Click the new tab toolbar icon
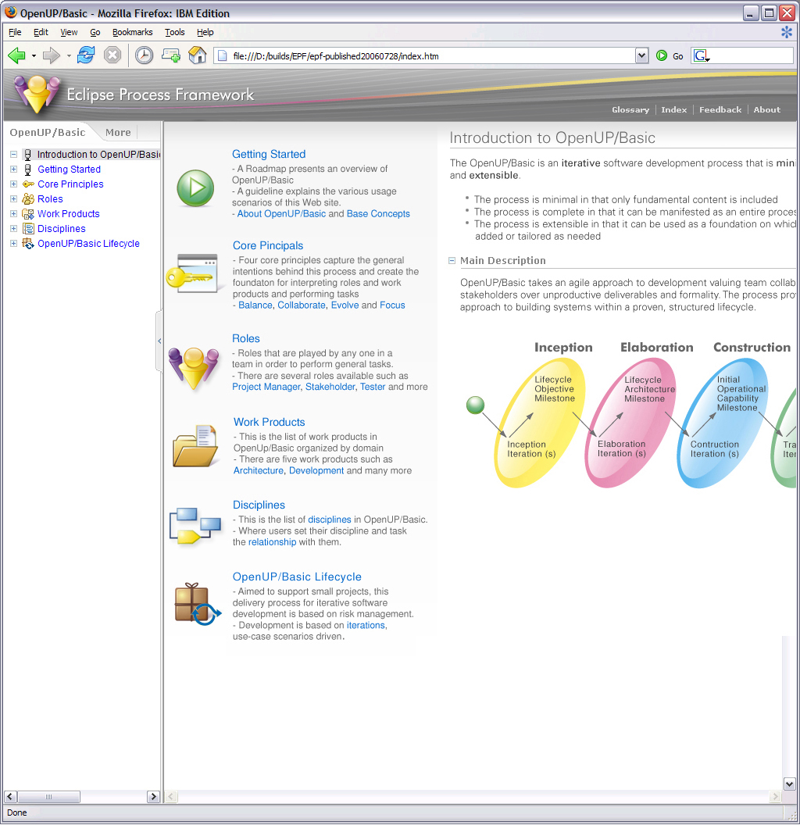Viewport: 800px width, 825px height. (x=170, y=55)
